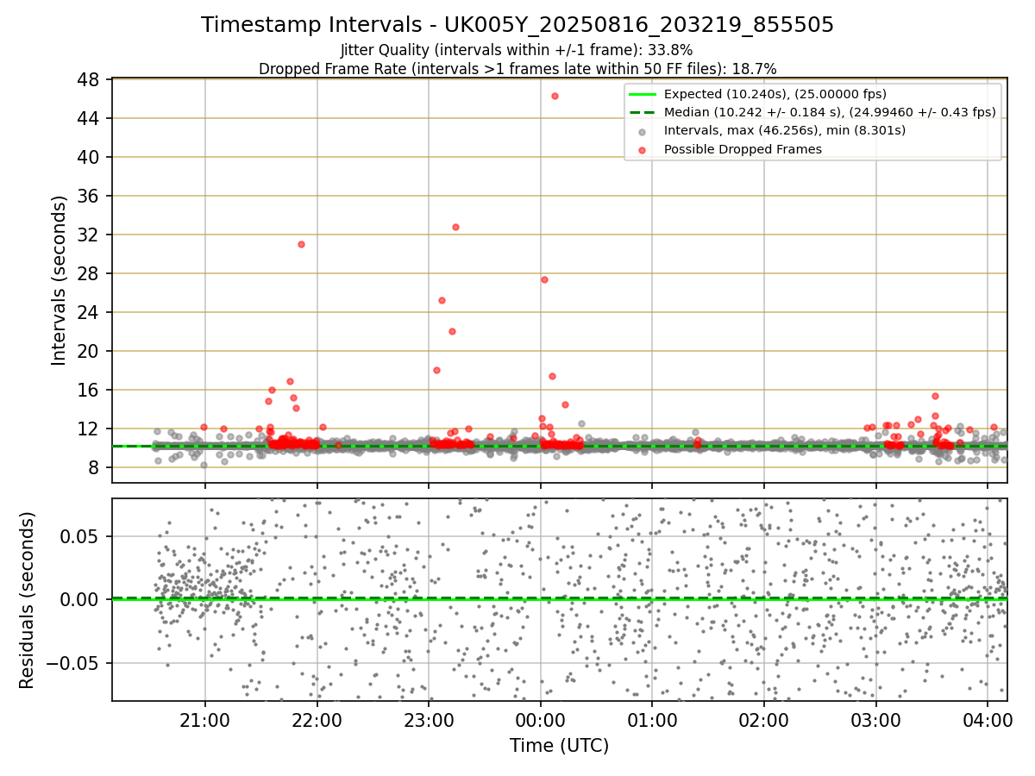The height and width of the screenshot is (776, 1035).
Task: Click the '00:00' x-axis tick label
Action: pos(540,722)
